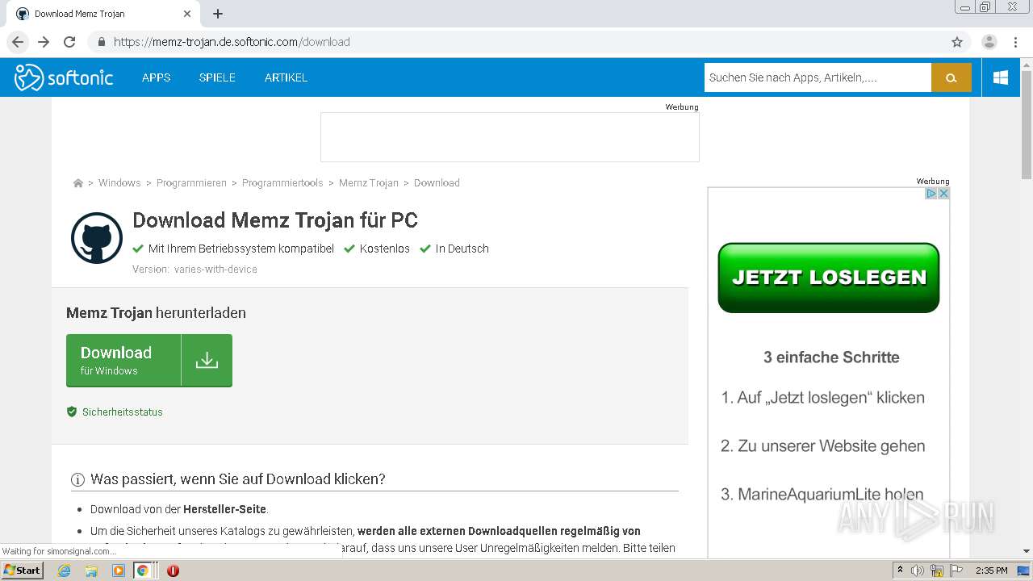This screenshot has width=1033, height=581.
Task: Click the Download breadcrumb item
Action: (437, 183)
